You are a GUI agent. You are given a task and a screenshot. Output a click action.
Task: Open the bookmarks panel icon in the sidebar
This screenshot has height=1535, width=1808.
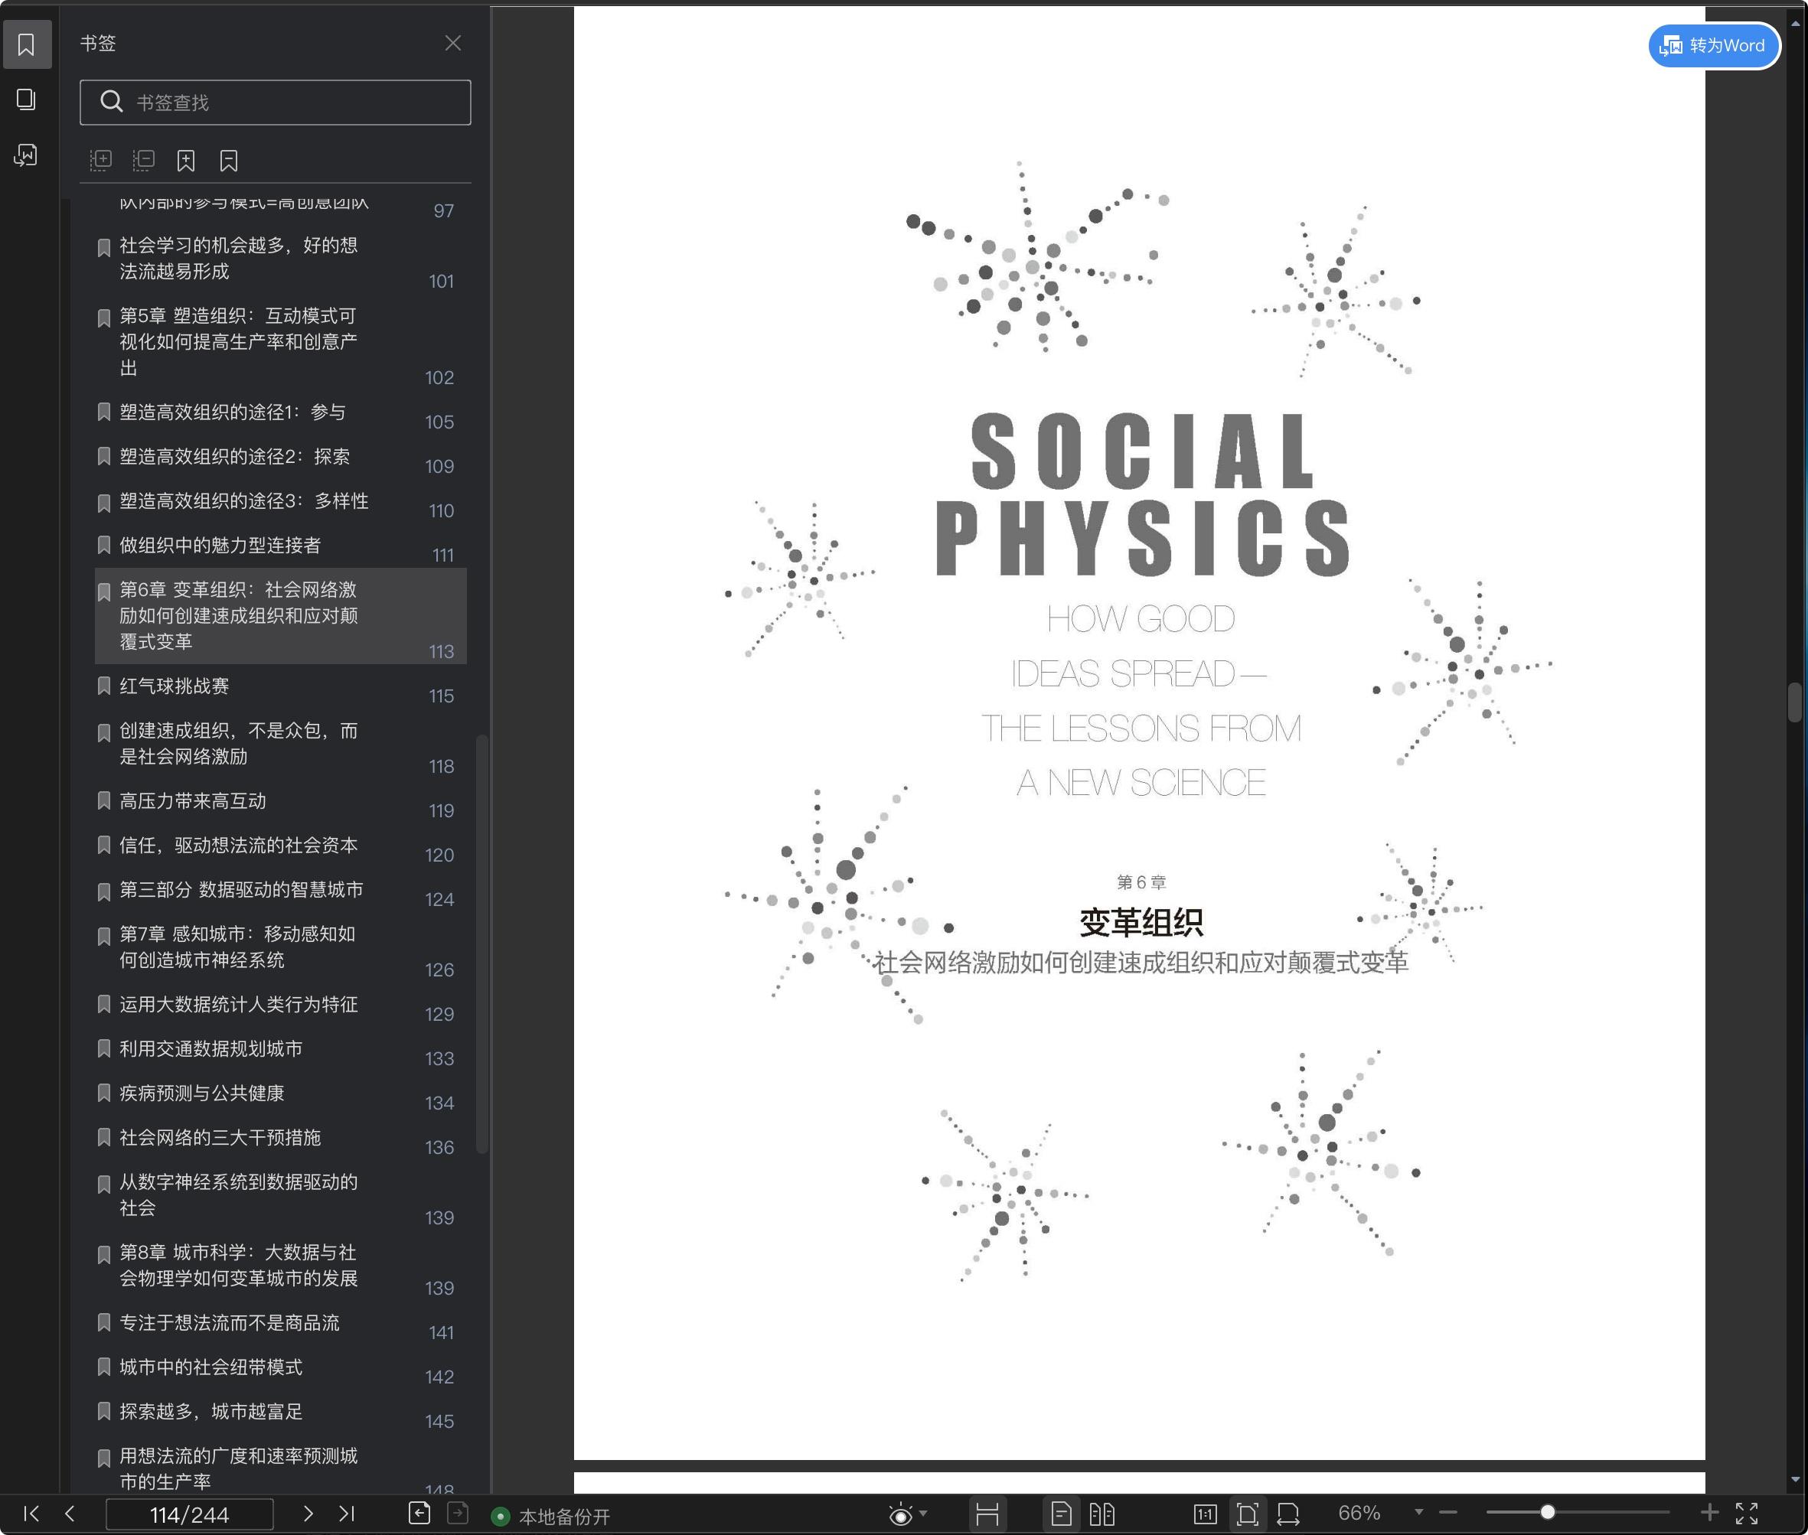[26, 44]
